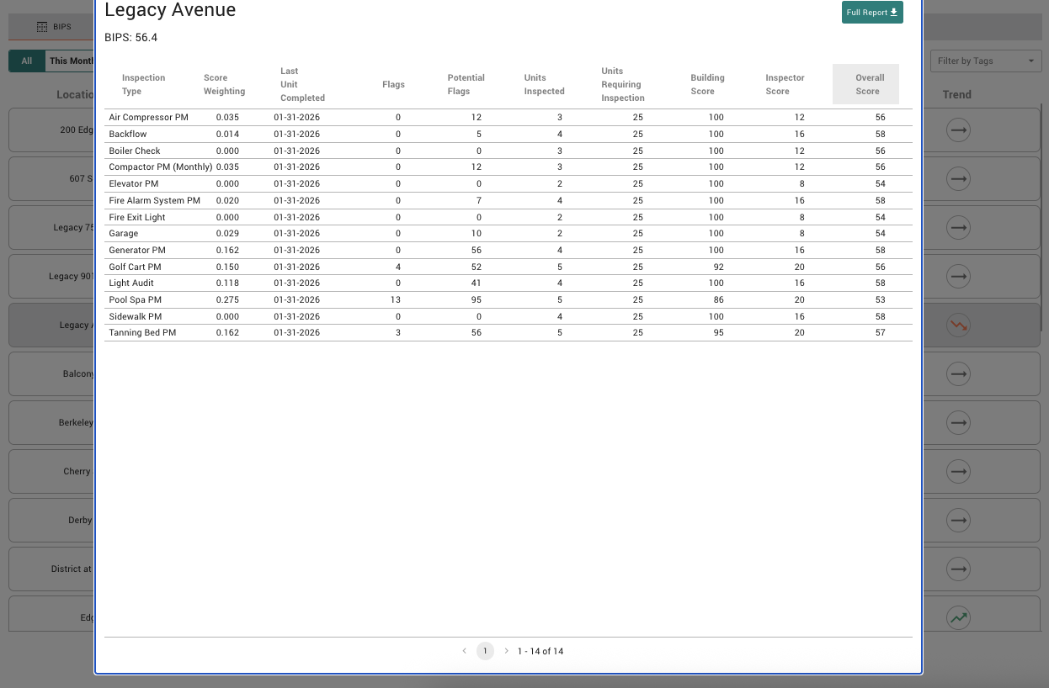Screen dimensions: 1049x688
Task: Sort by the Last Unit Completed column header
Action: coord(302,84)
